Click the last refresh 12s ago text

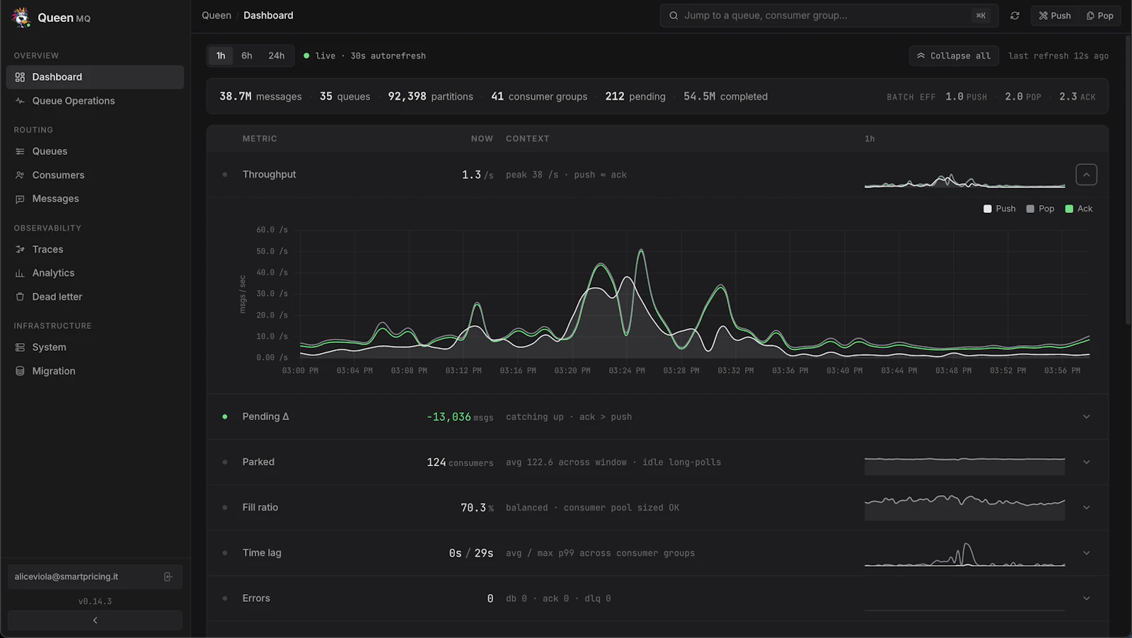1058,56
